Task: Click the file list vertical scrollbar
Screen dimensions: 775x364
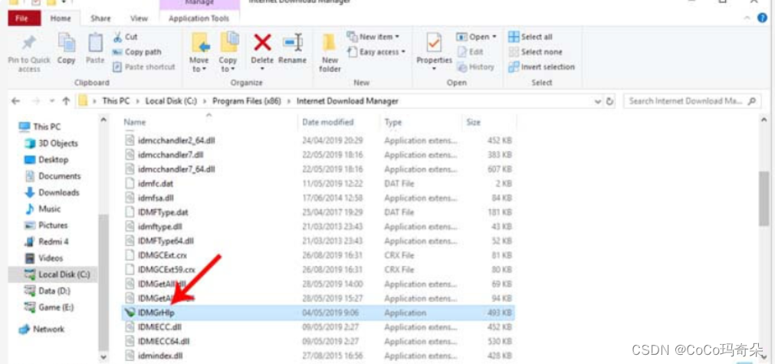Action: pyautogui.click(x=764, y=198)
